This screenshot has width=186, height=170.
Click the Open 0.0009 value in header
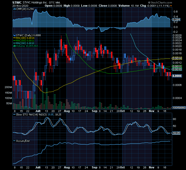53,6
